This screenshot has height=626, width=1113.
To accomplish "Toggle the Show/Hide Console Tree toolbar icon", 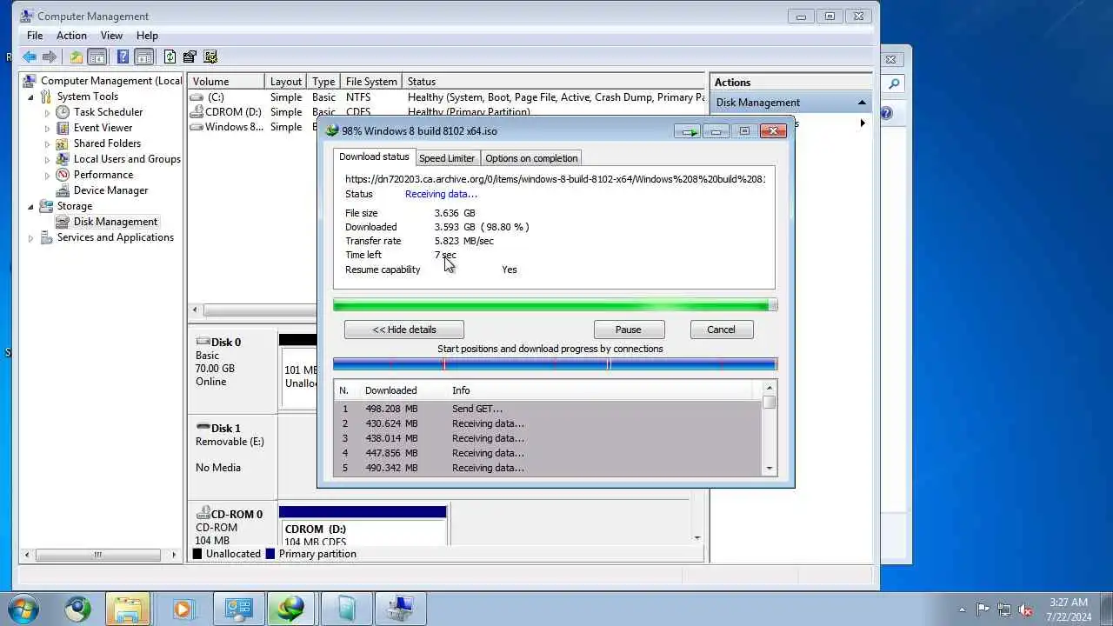I will [97, 57].
